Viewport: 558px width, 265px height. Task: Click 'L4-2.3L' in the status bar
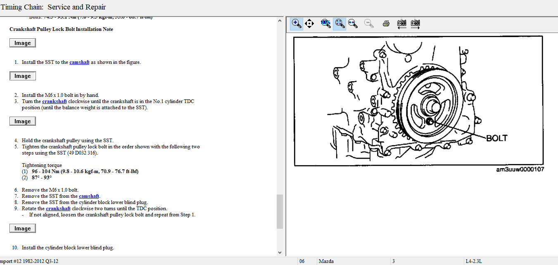pyautogui.click(x=474, y=261)
